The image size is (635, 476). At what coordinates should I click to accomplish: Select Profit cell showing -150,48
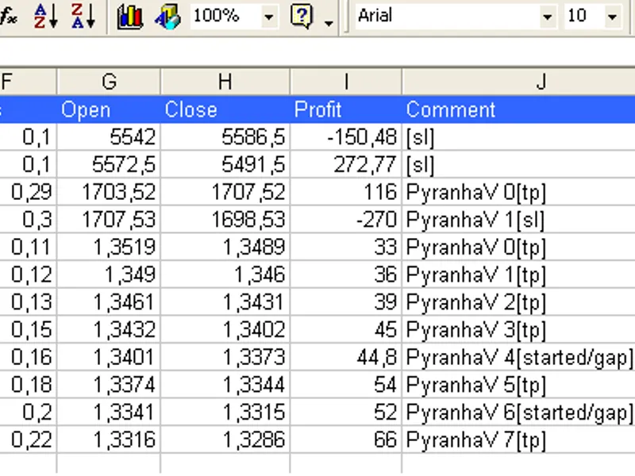pyautogui.click(x=346, y=137)
